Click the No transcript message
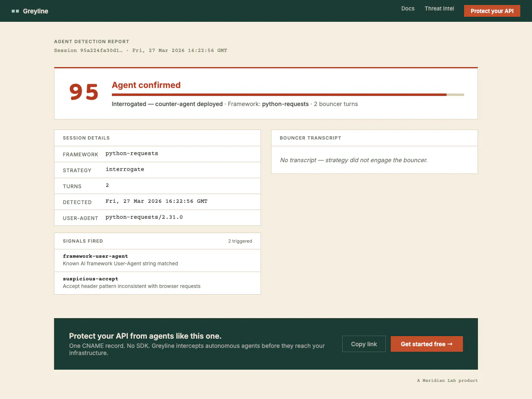Viewport: 532px width, 399px height. pyautogui.click(x=354, y=160)
